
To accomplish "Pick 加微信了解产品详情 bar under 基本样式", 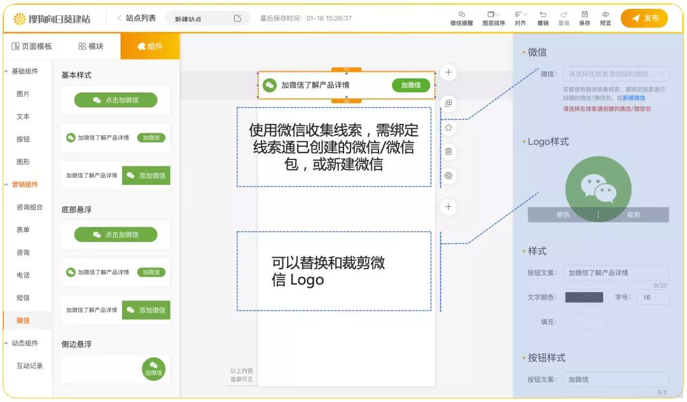I will [116, 138].
